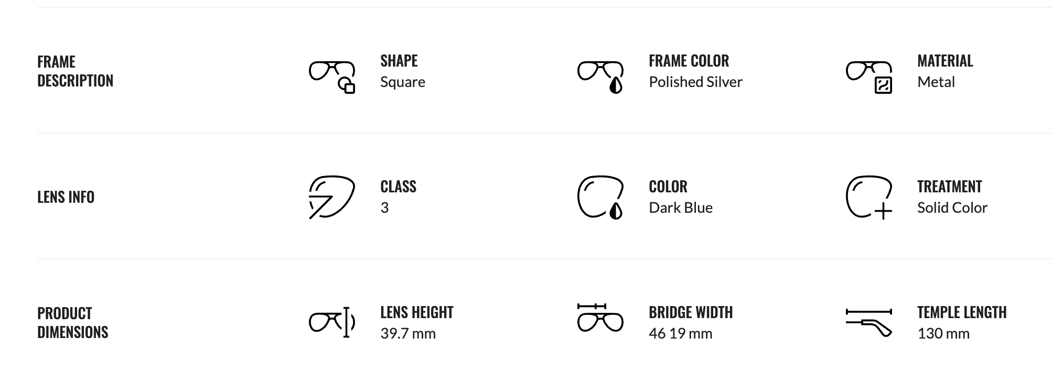Click the Dark Blue lens color value

680,208
